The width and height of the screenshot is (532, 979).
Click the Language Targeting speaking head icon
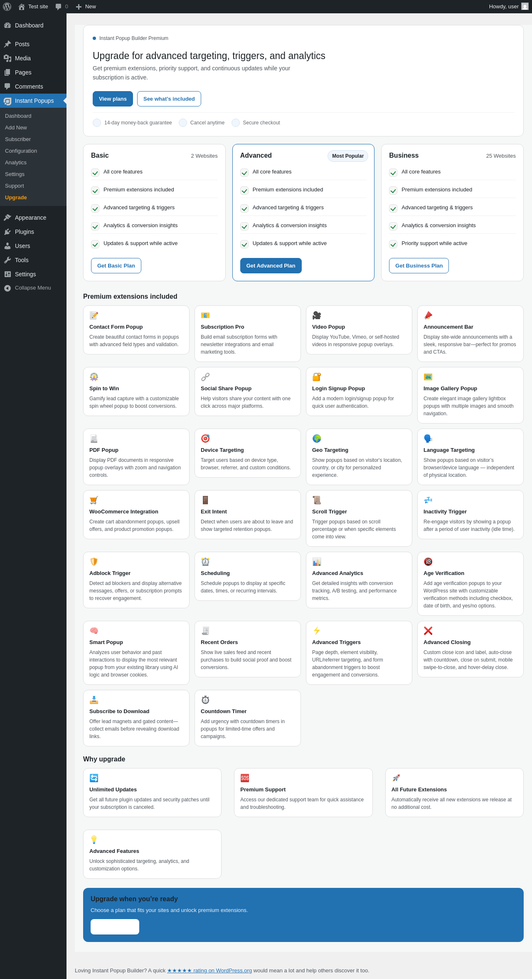pos(428,439)
